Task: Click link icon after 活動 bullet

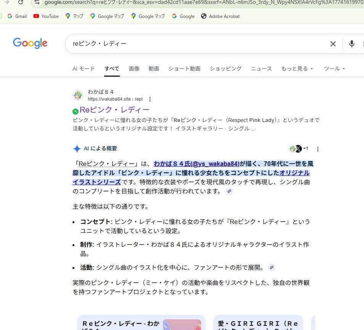Action: 271,267
